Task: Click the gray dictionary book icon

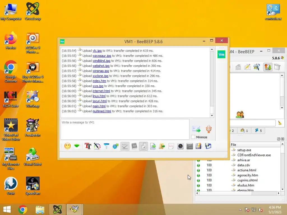Action: point(134,146)
